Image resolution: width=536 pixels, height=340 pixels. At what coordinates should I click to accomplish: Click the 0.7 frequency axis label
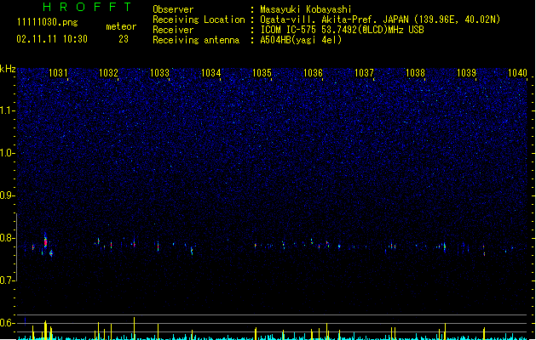coord(7,280)
